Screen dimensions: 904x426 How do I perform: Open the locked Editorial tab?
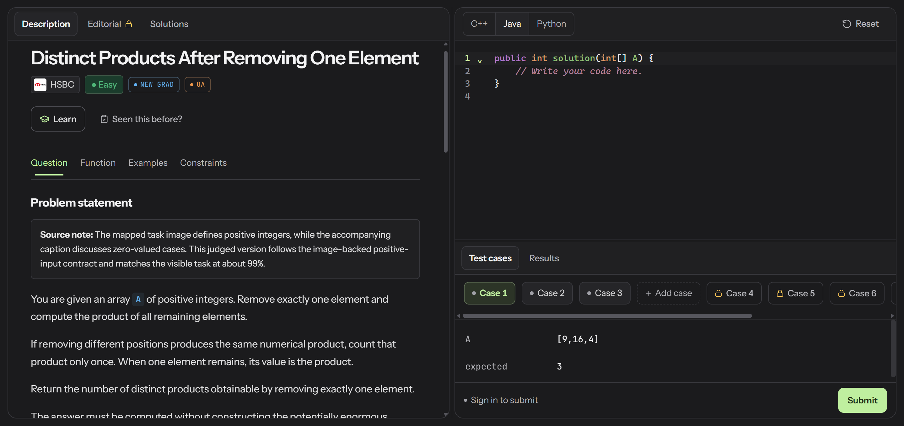(110, 24)
